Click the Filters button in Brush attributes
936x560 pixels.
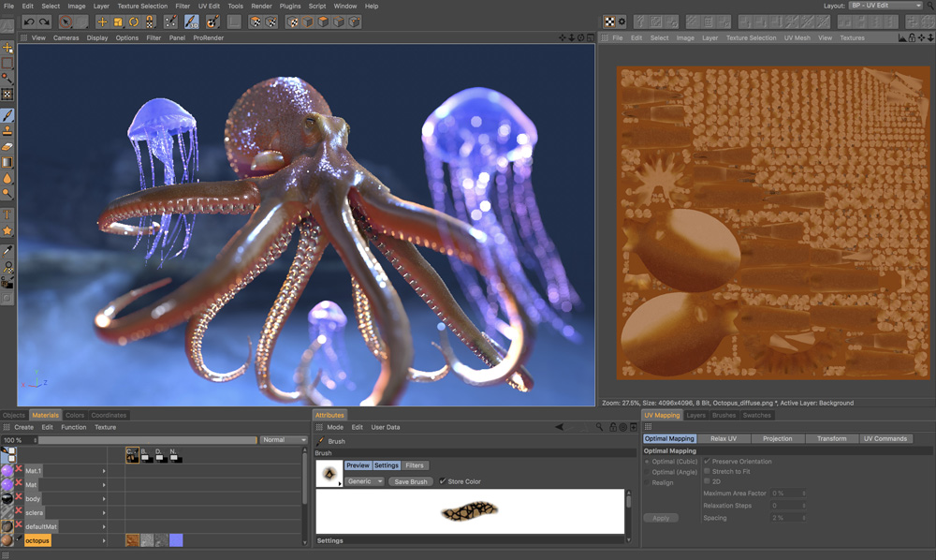click(415, 465)
